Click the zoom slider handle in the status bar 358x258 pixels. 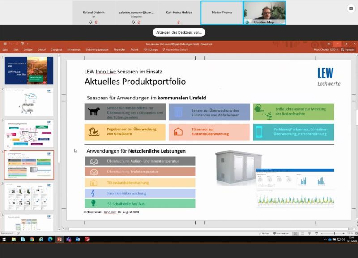(334, 233)
